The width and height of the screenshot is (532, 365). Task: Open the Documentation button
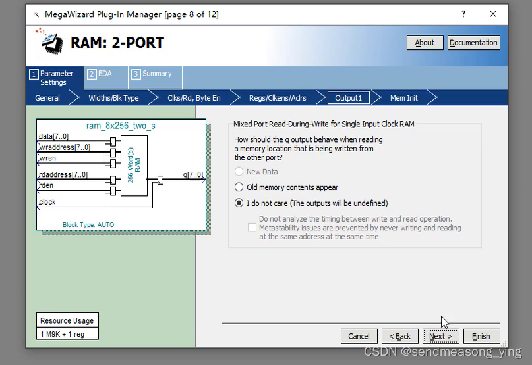pyautogui.click(x=473, y=43)
